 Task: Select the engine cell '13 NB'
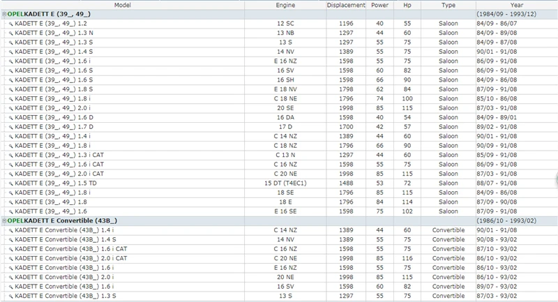[285, 33]
